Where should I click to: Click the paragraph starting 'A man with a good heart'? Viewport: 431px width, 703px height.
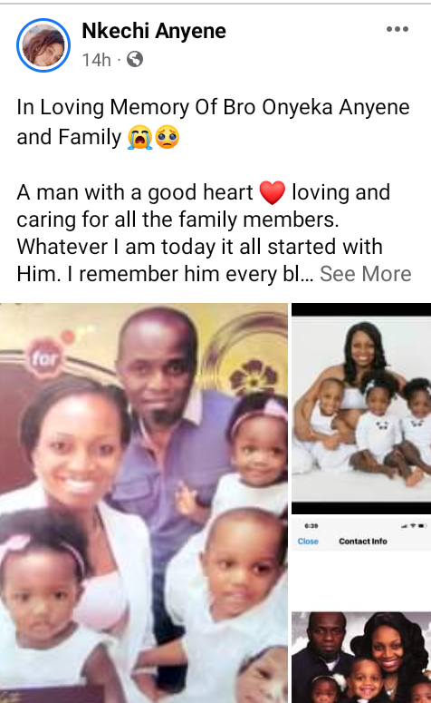click(x=204, y=233)
